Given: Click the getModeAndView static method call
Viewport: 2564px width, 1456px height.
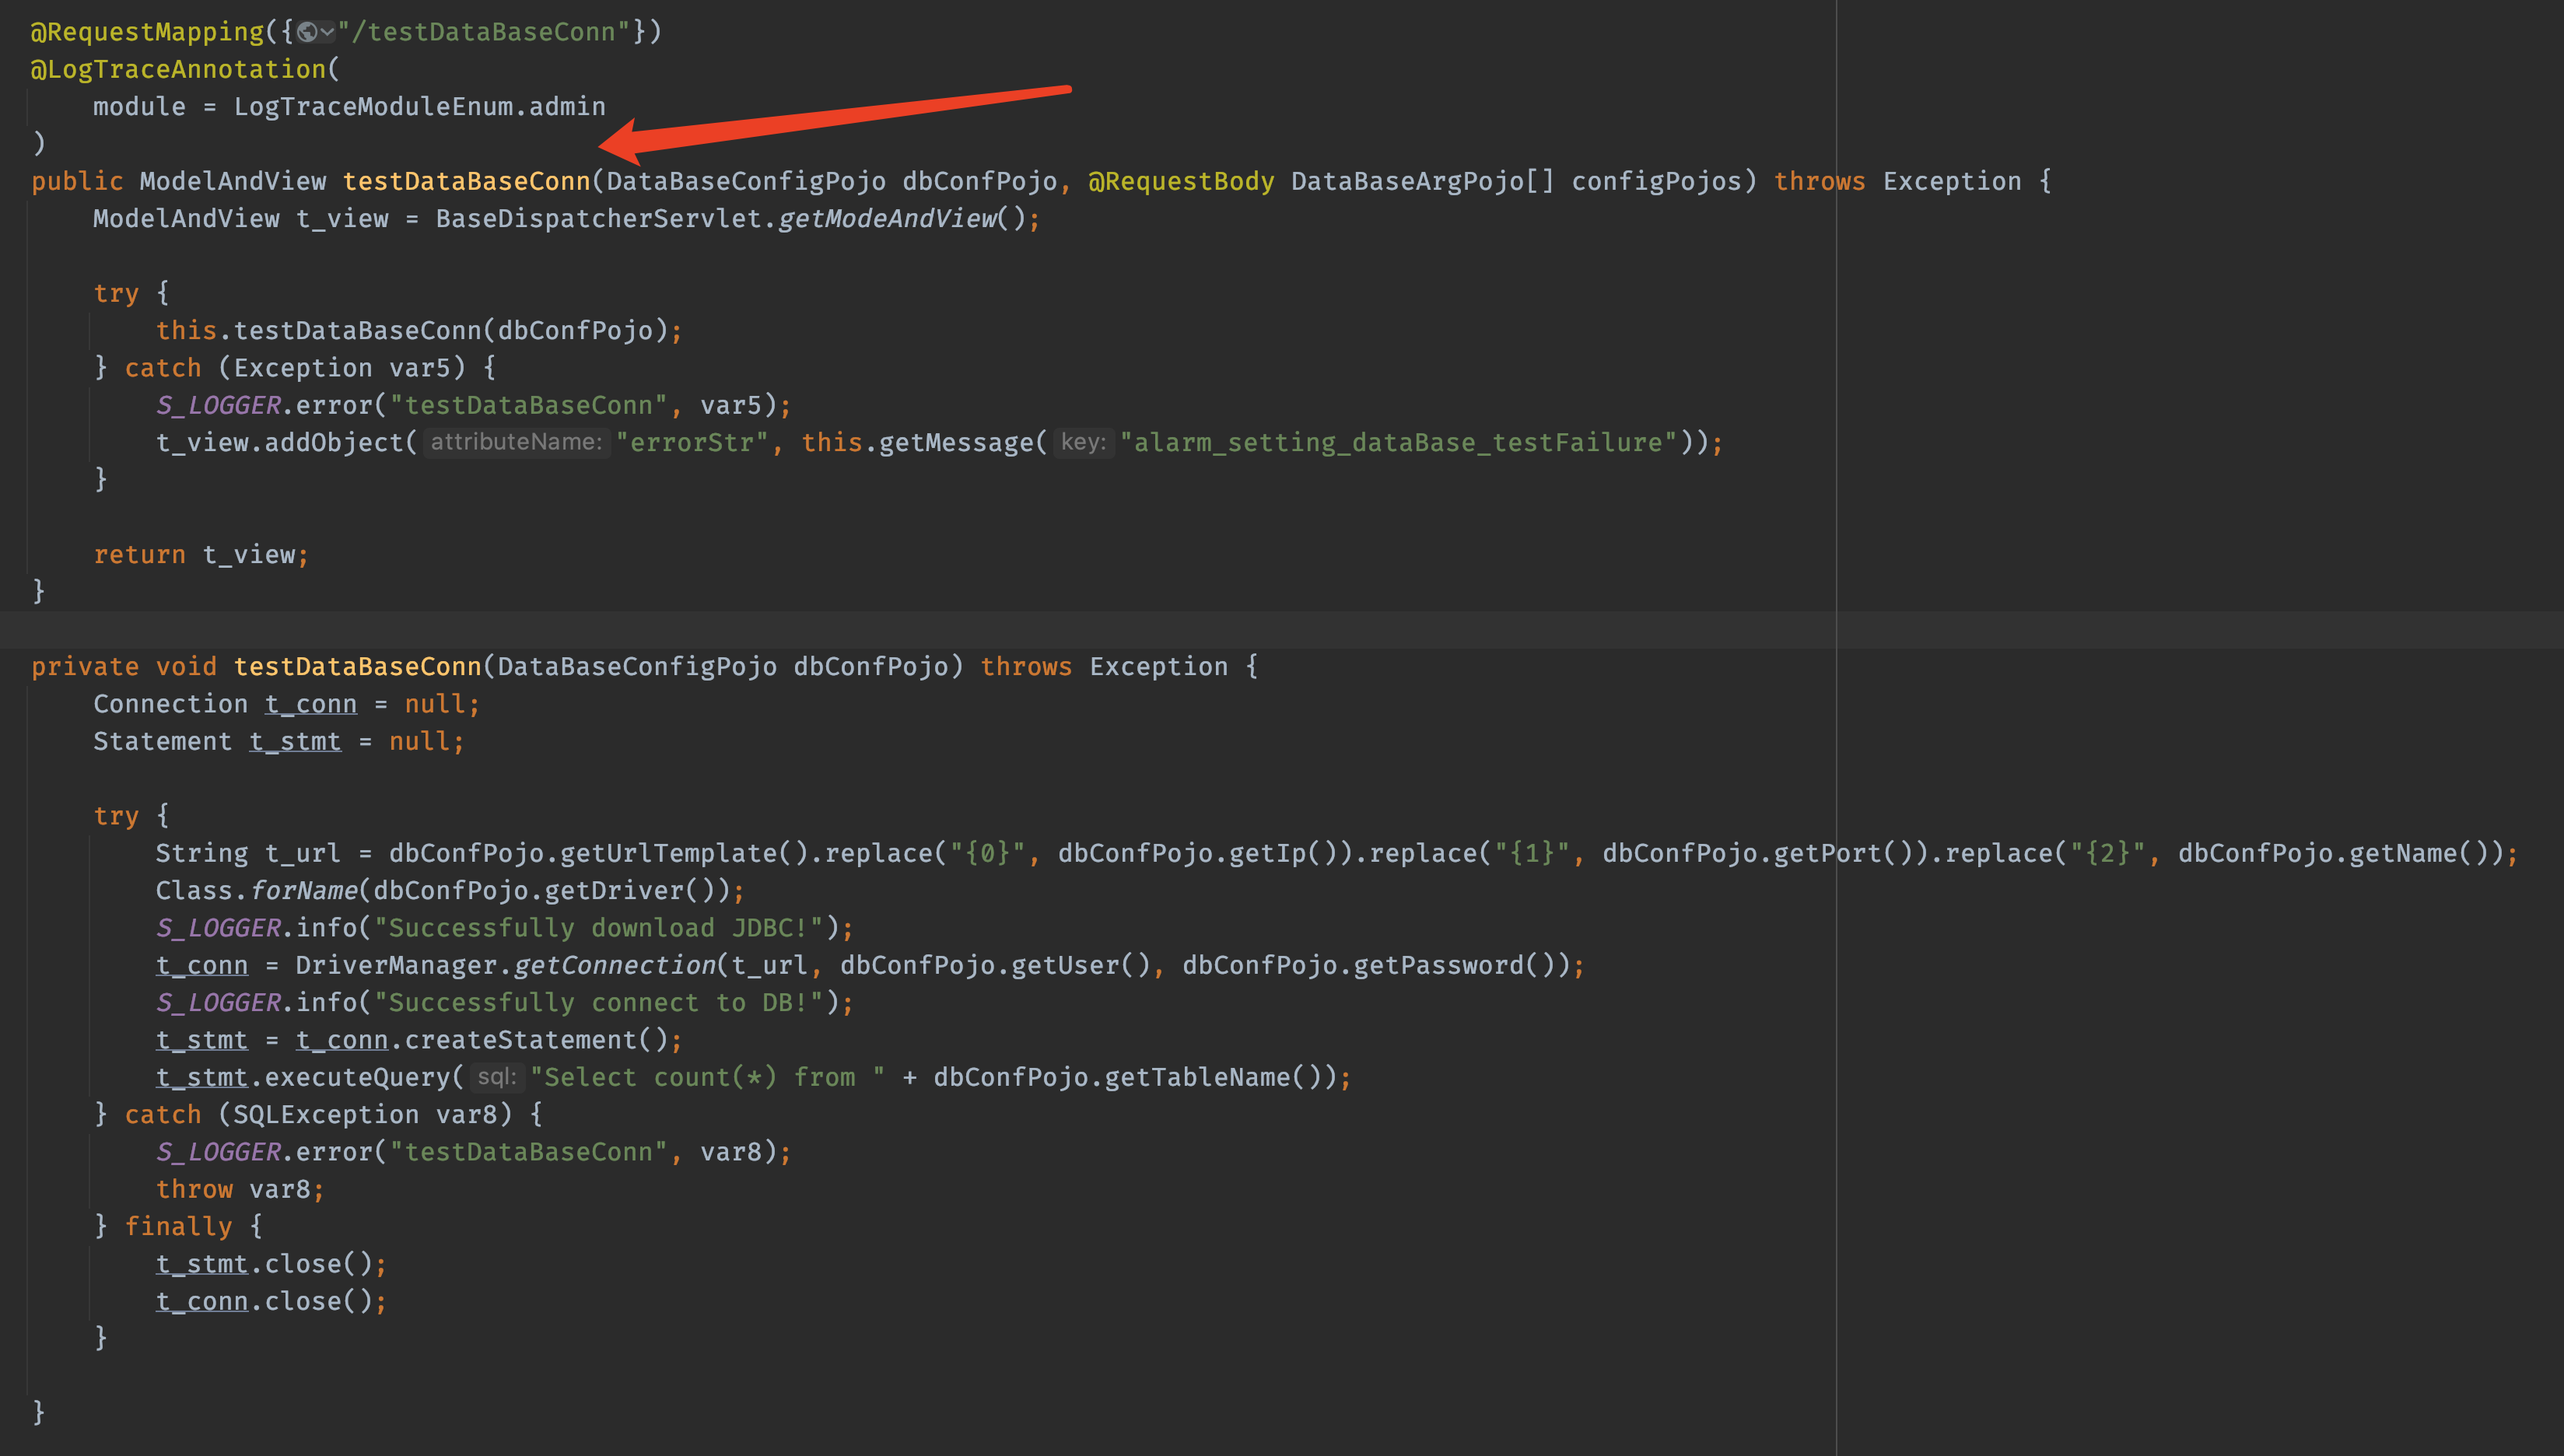Looking at the screenshot, I should [x=887, y=218].
